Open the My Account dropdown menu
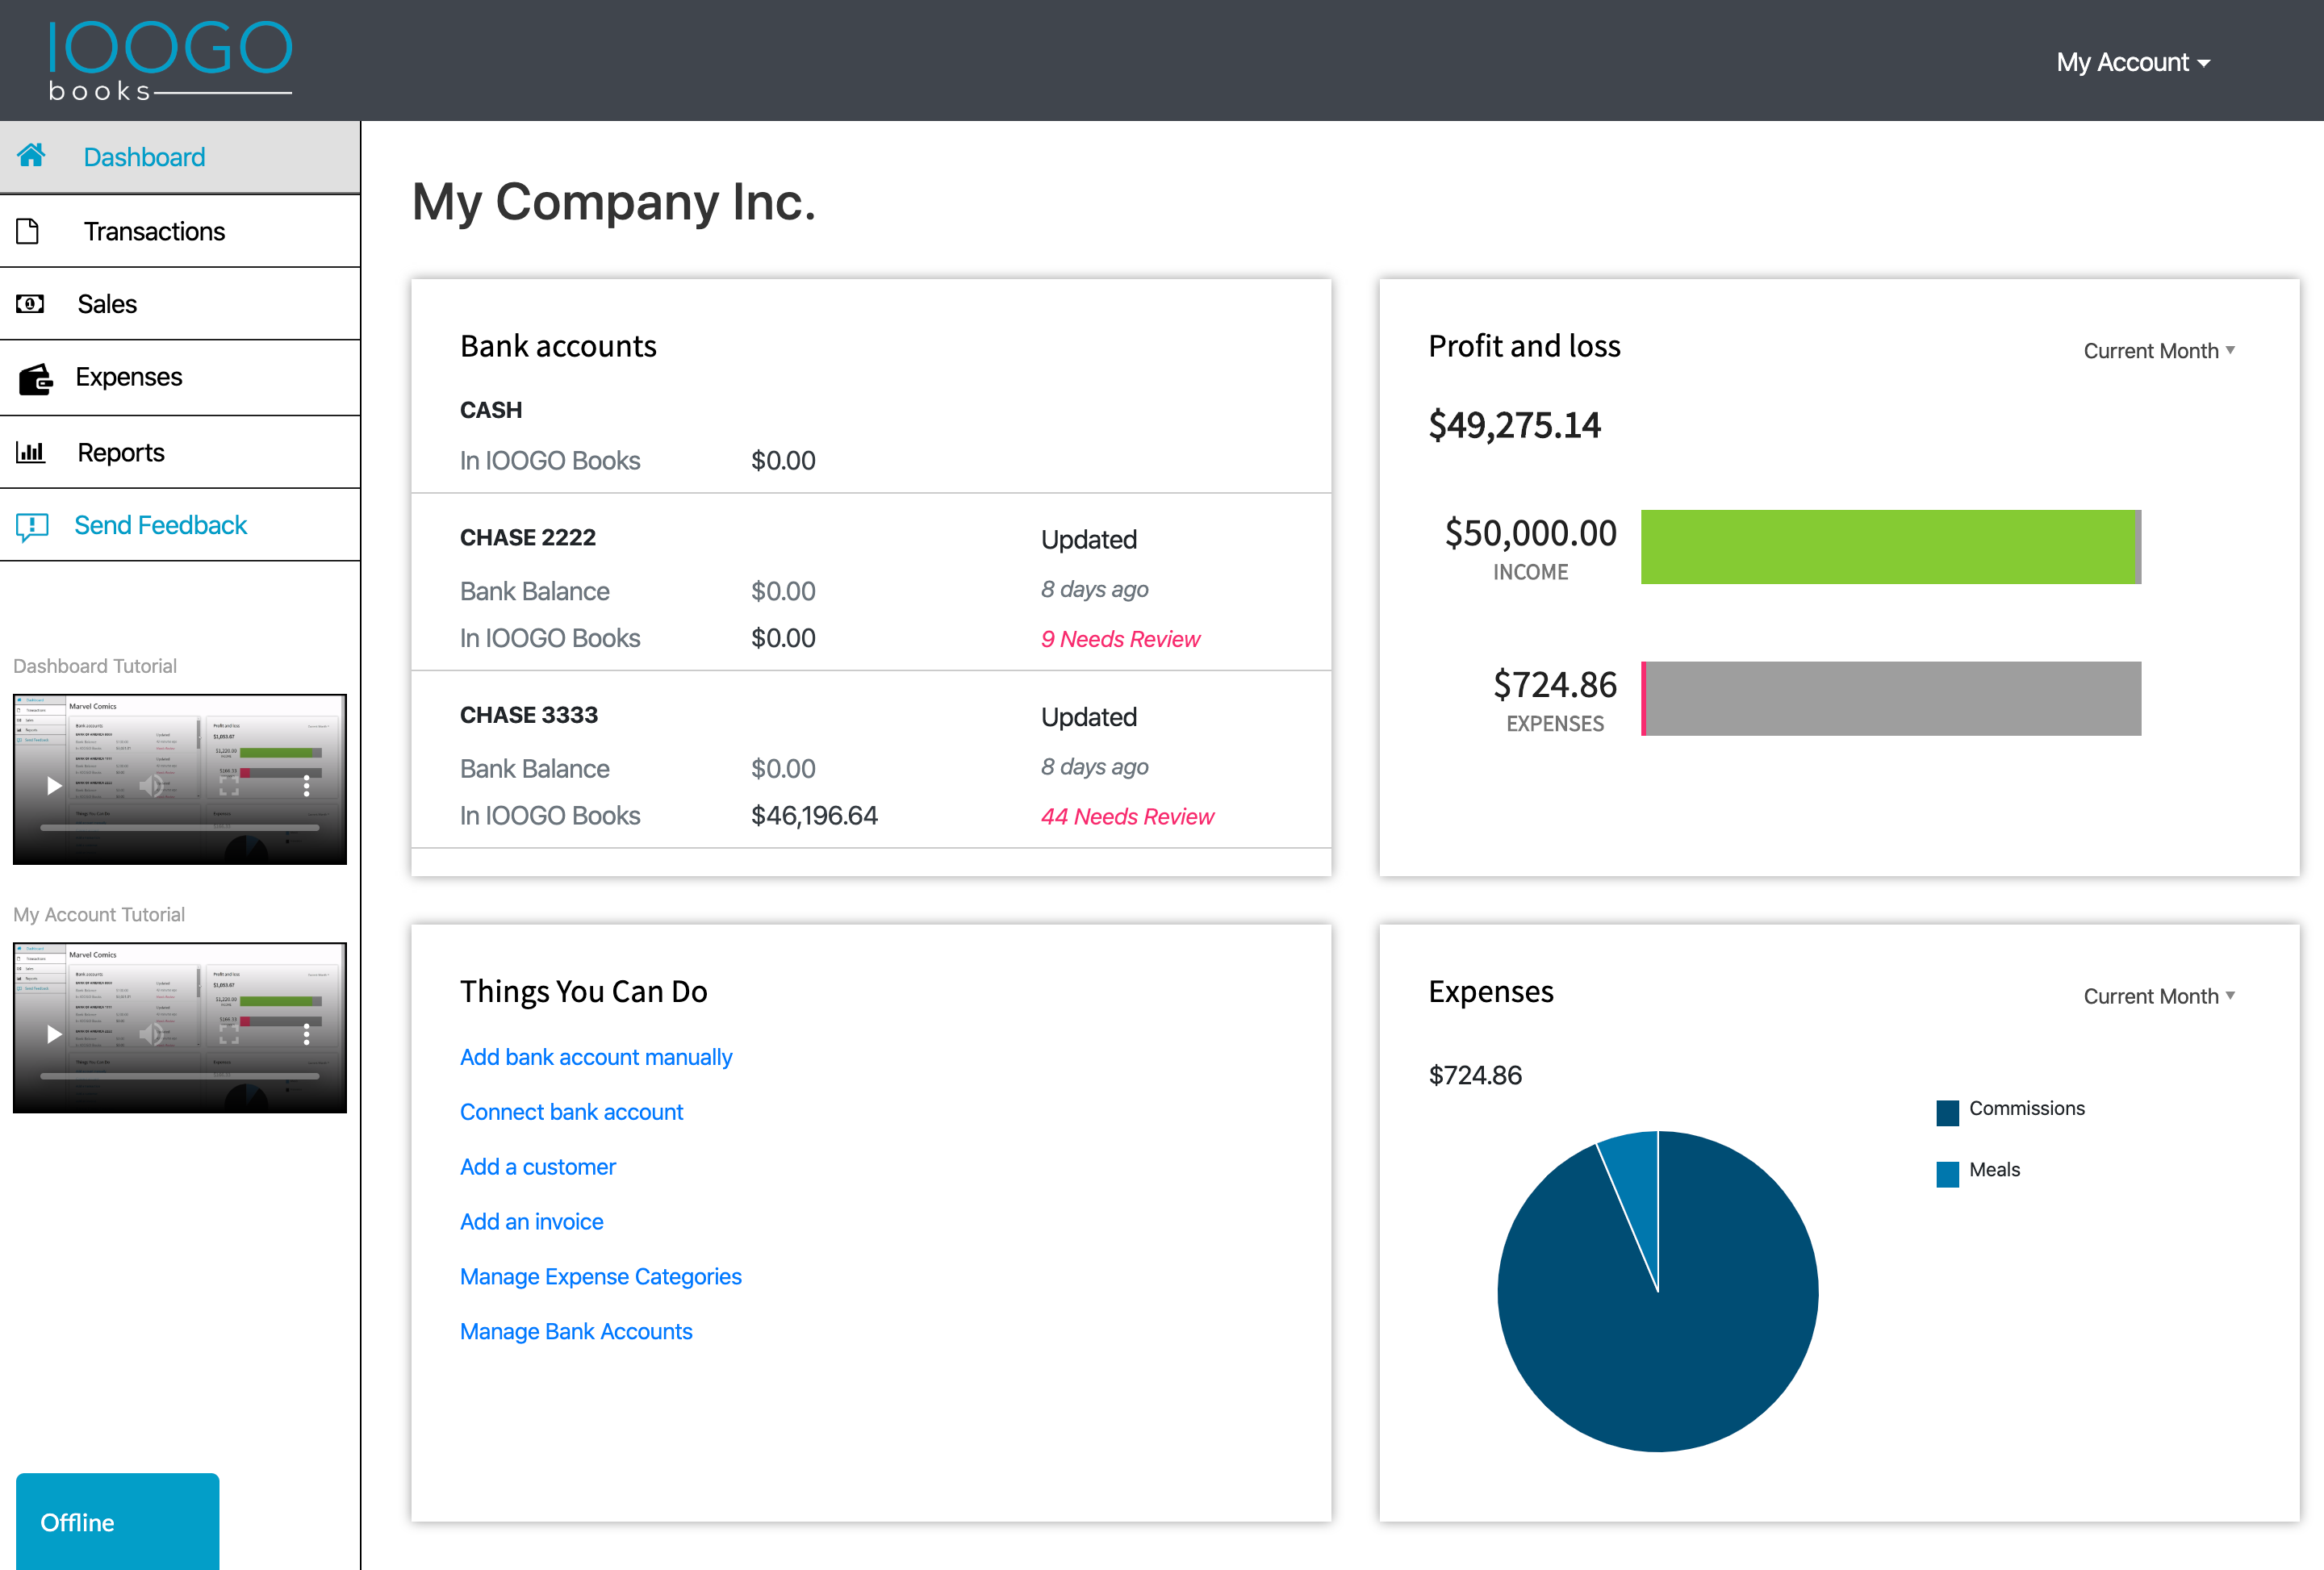2324x1570 pixels. 2132,62
